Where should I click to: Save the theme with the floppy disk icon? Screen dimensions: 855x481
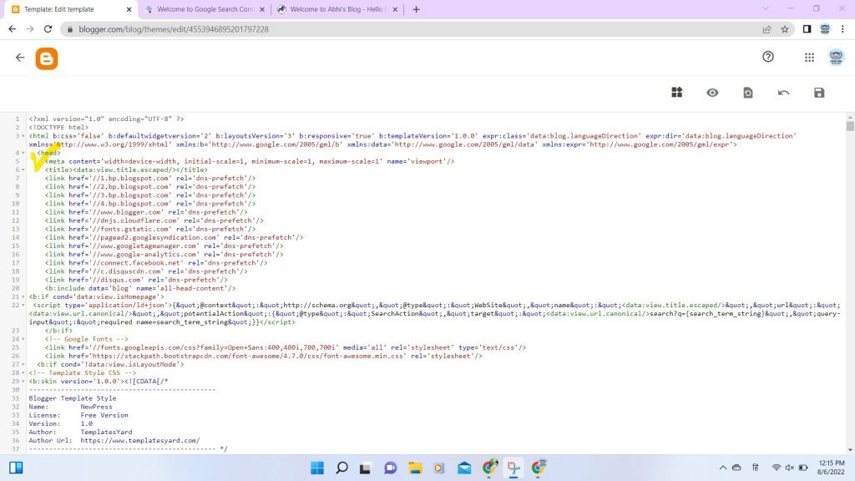819,93
